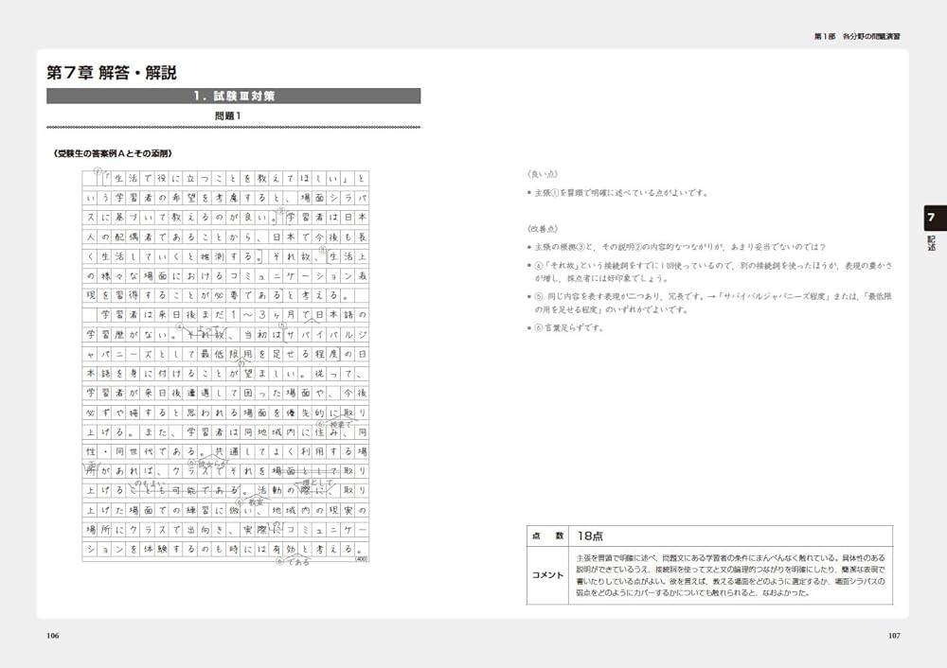Screen dimensions: 947x668
Task: Click the bullet starting '④「それ故」という接続詞'
Action: (709, 272)
